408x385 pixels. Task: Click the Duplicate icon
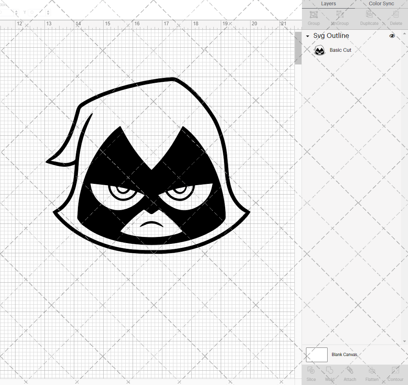pyautogui.click(x=369, y=15)
